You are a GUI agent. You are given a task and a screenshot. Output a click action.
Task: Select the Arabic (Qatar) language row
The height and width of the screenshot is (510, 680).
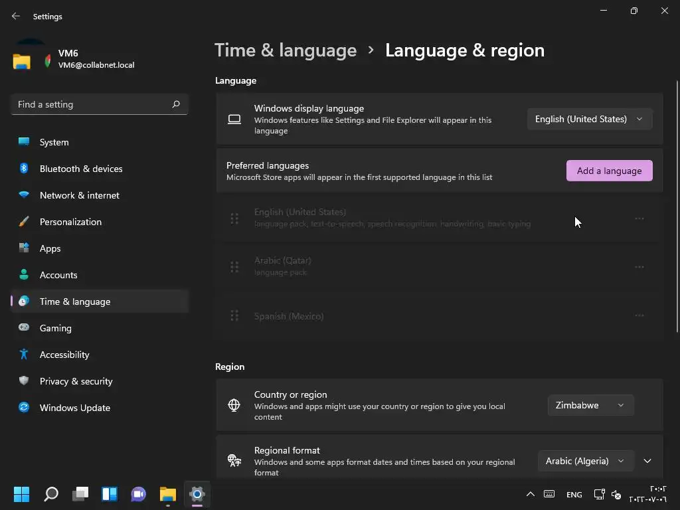[x=440, y=267]
